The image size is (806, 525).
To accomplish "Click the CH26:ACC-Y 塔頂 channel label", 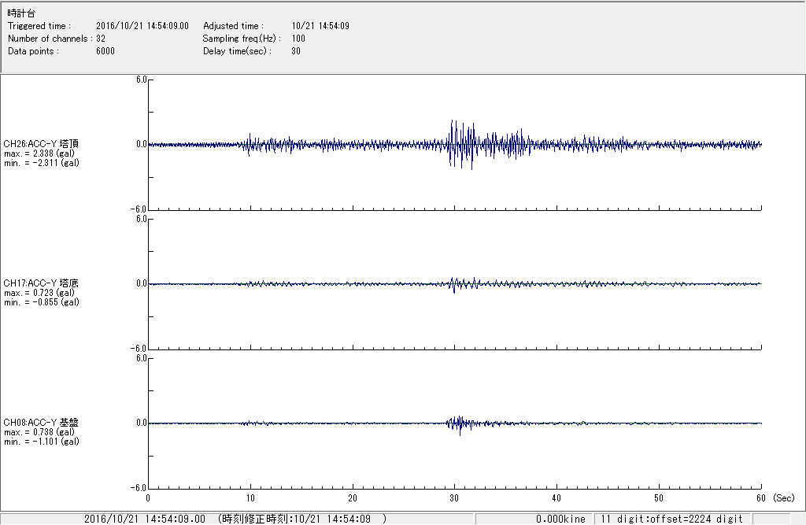I will pos(41,143).
